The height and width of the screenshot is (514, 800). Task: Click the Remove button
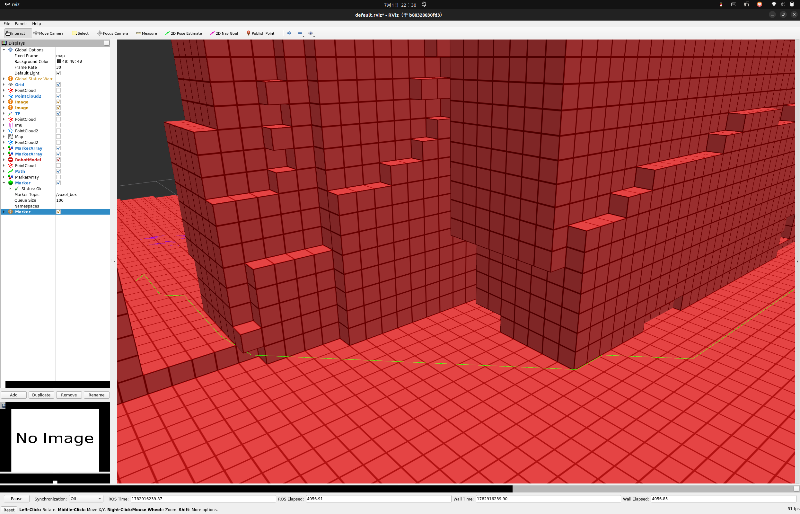pyautogui.click(x=69, y=395)
